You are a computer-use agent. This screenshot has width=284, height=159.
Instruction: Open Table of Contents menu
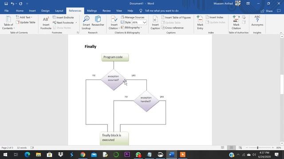[x=8, y=23]
